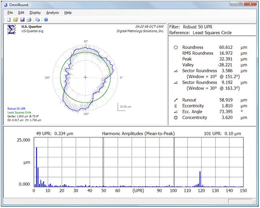Click the Print toolbar icon
Image resolution: width=260 pixels, height=208 pixels.
click(x=29, y=20)
